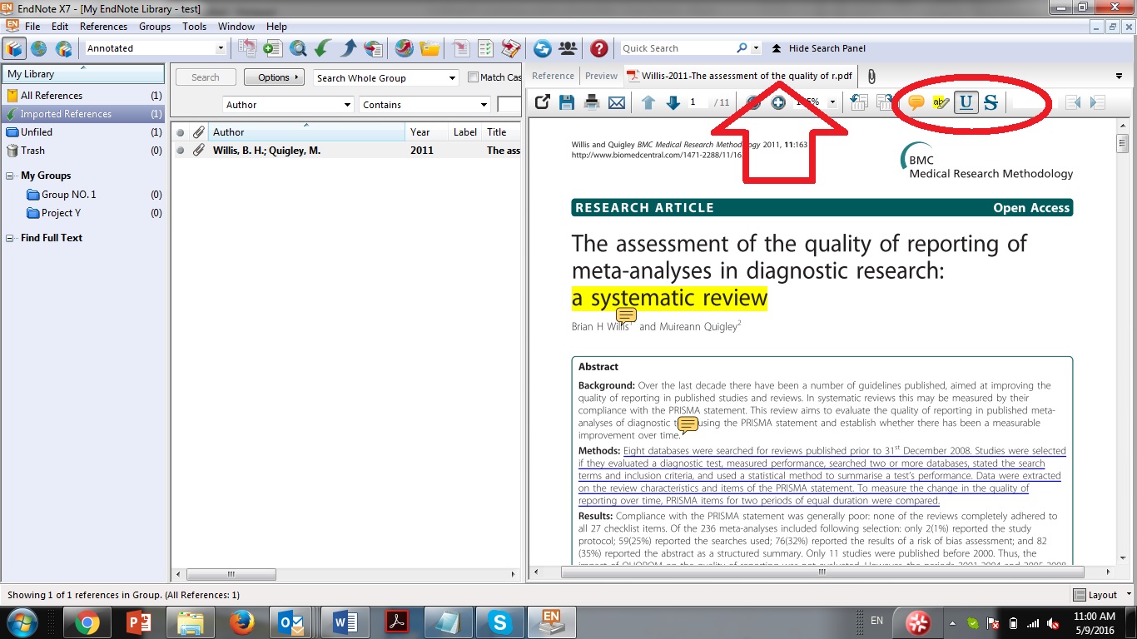Screen dimensions: 1137x639
Task: Toggle the attachment paperclip on the PDF tab
Action: click(871, 76)
